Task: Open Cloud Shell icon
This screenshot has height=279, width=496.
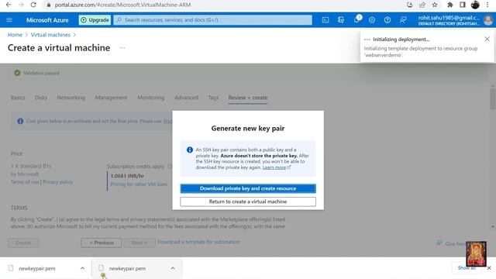Action: tap(325, 20)
